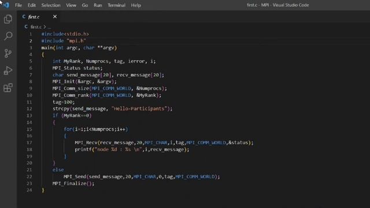Open the File menu
The width and height of the screenshot is (370, 208).
coord(18,5)
